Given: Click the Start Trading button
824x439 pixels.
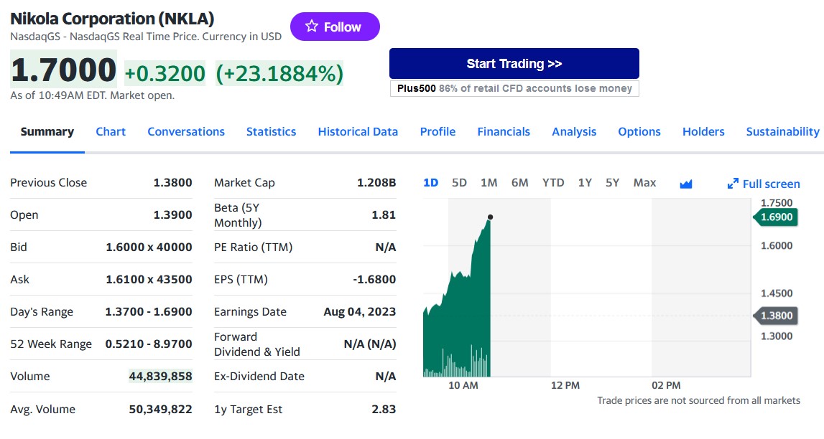Looking at the screenshot, I should [x=514, y=63].
